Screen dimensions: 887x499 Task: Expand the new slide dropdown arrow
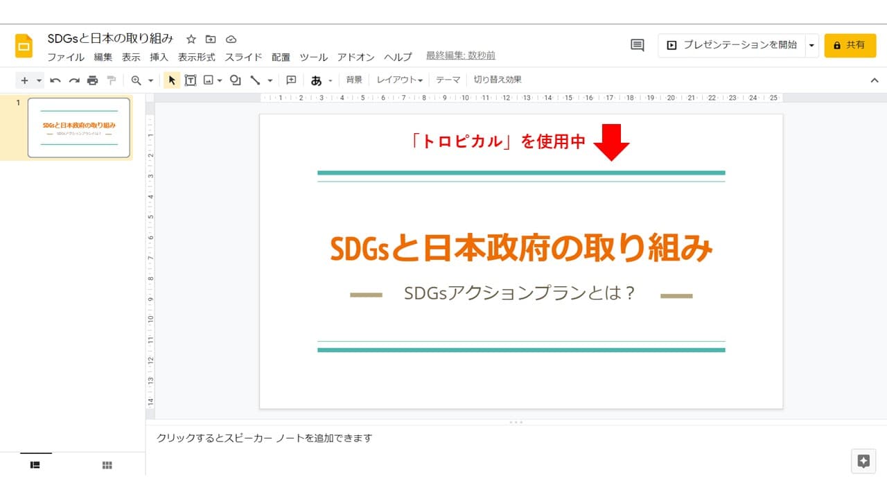[39, 80]
